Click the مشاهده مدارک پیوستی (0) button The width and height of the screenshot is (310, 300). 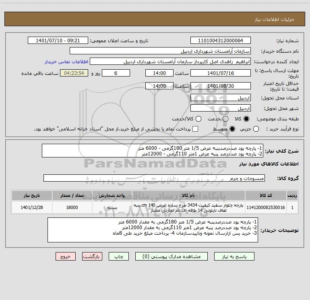(x=172, y=256)
